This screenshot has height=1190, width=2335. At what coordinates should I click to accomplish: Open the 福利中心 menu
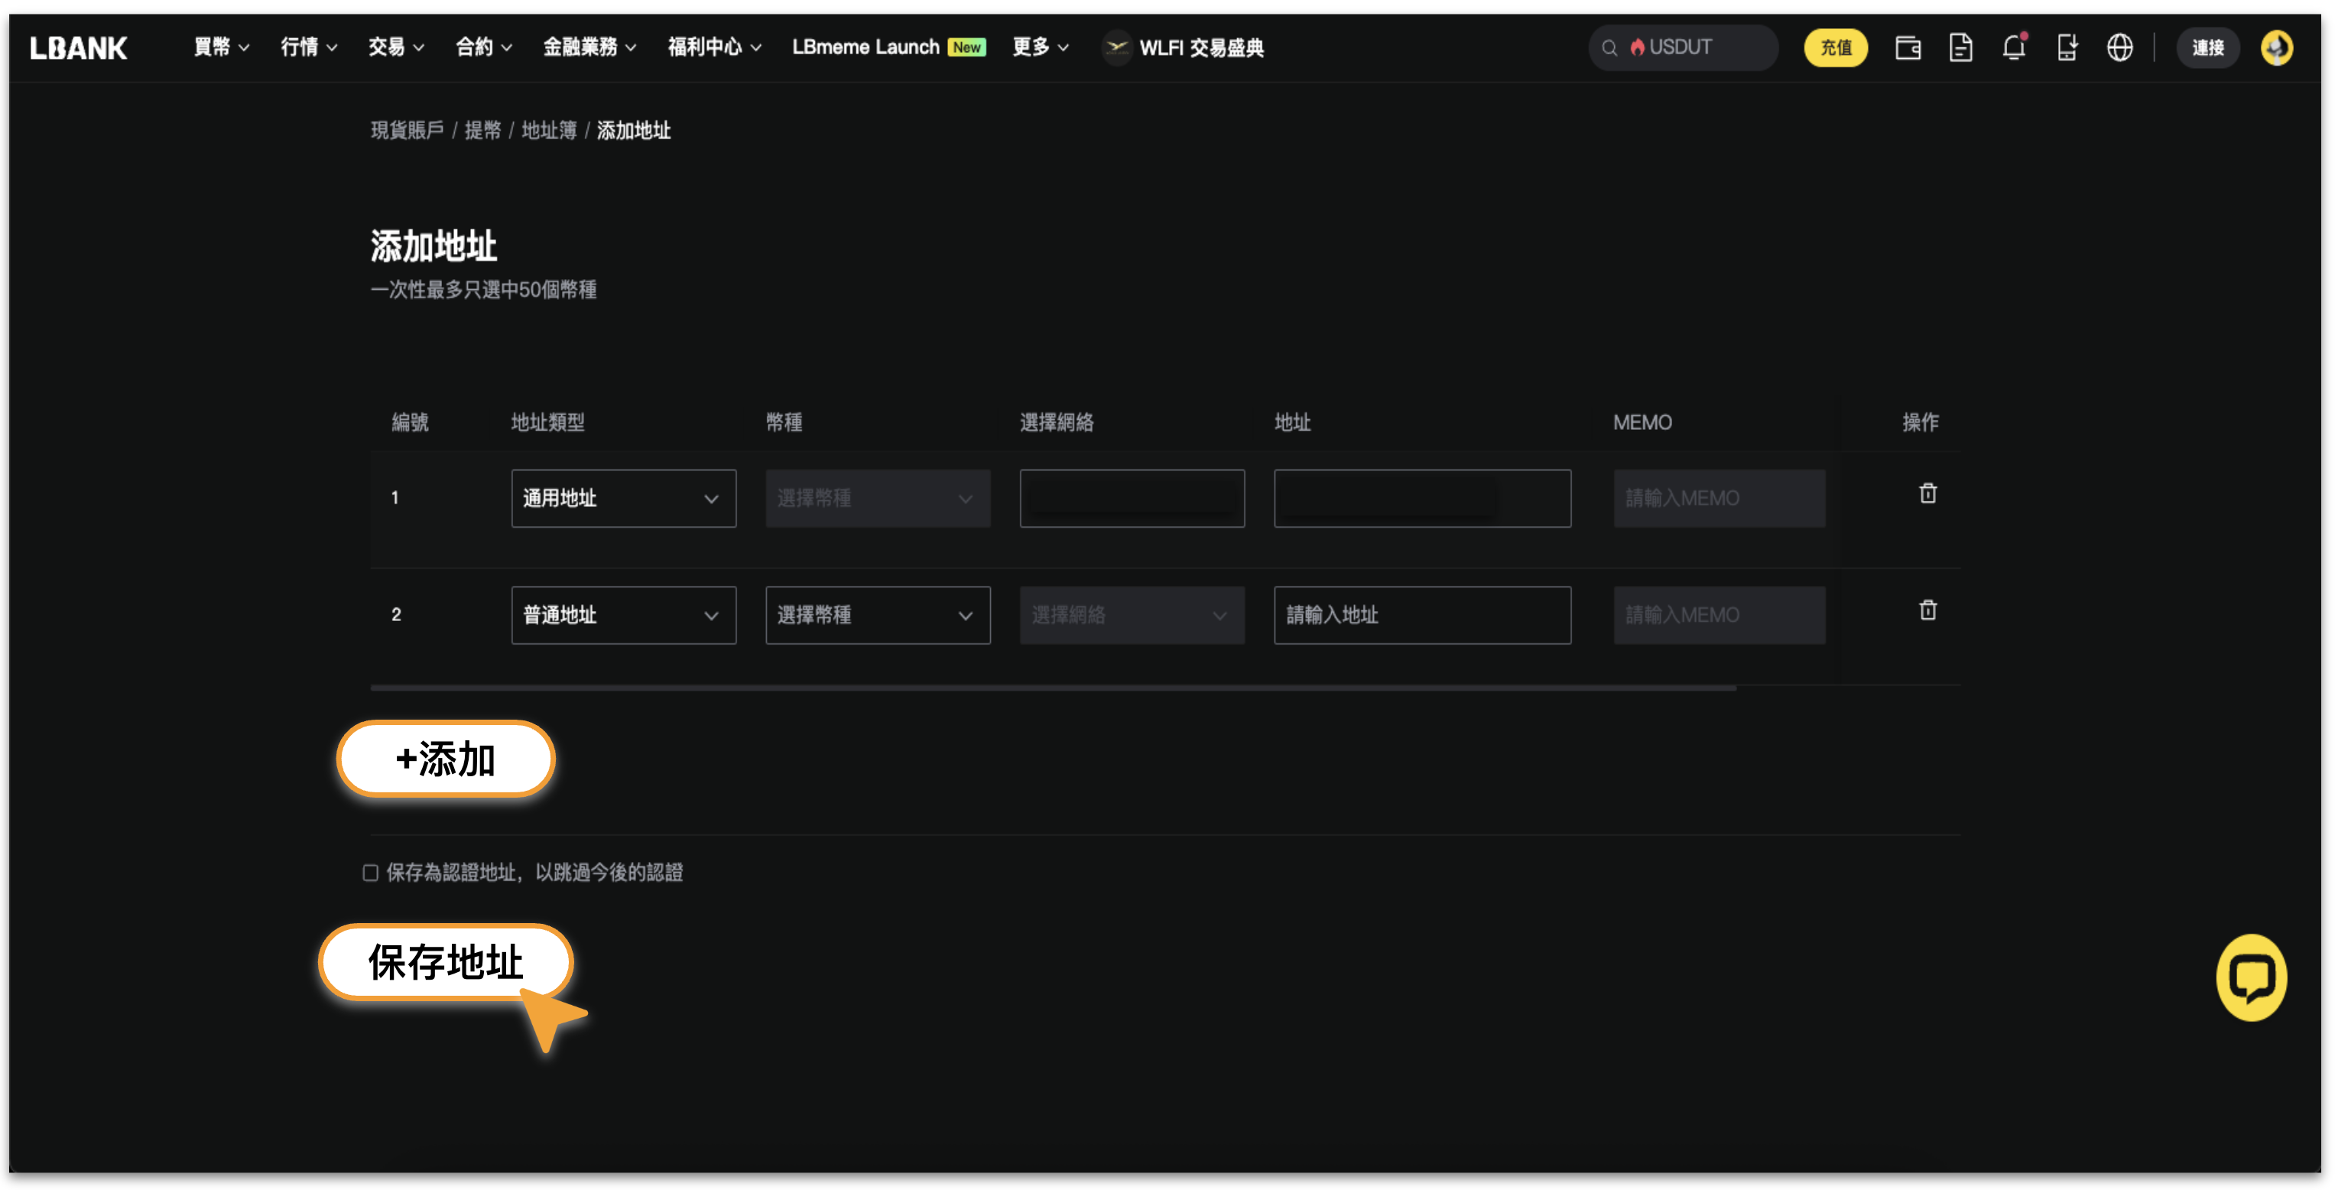click(713, 47)
